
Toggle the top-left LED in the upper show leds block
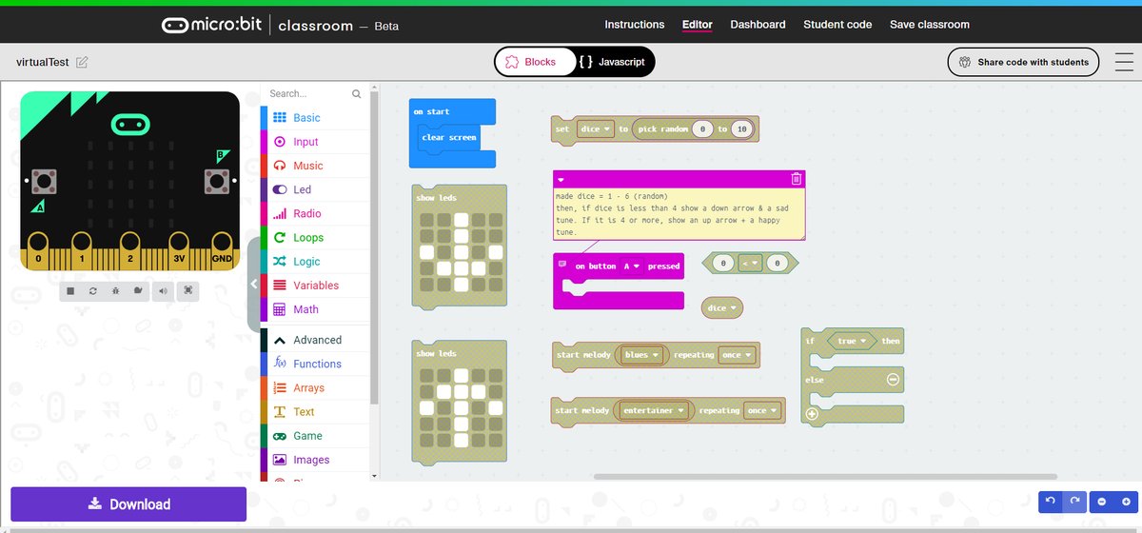426,220
